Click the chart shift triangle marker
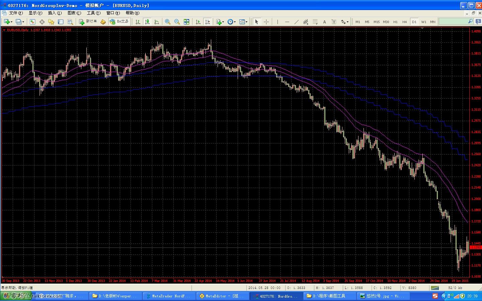This screenshot has width=482, height=301. coord(422,28)
